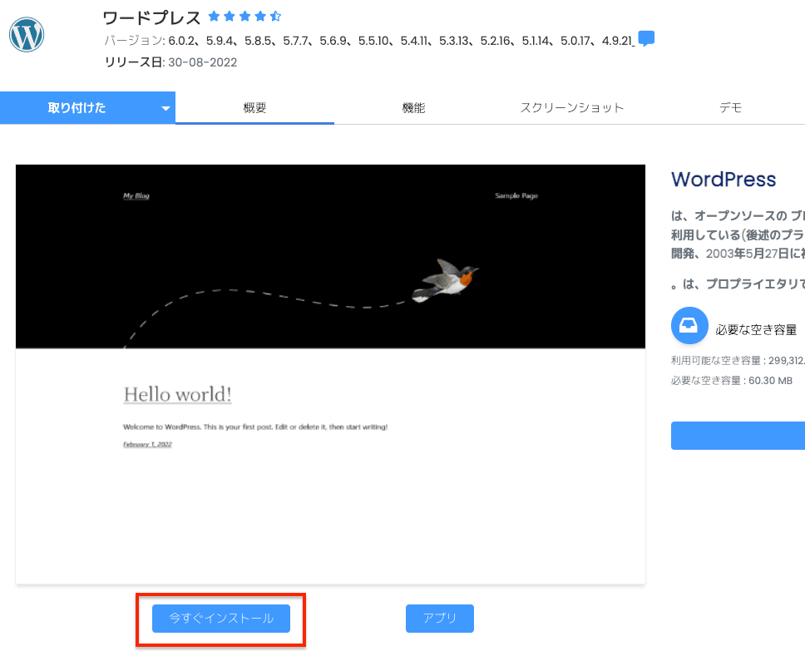Screen dimensions: 805x651
Task: Click the アプリ button
Action: click(439, 618)
